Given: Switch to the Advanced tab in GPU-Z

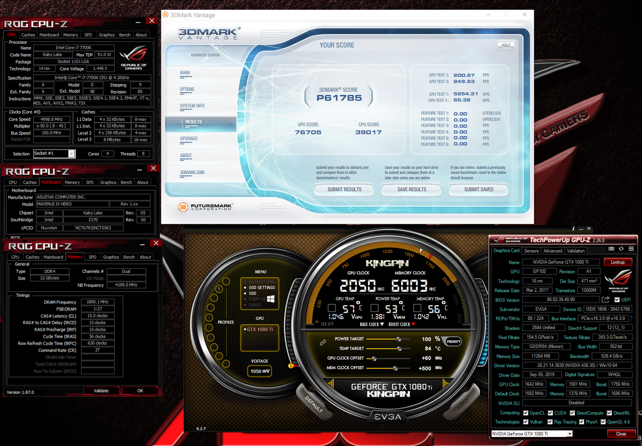Looking at the screenshot, I should pyautogui.click(x=552, y=251).
